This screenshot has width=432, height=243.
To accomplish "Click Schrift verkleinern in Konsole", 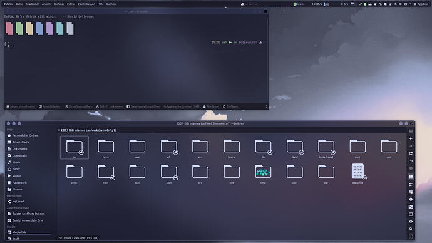I will (110, 106).
